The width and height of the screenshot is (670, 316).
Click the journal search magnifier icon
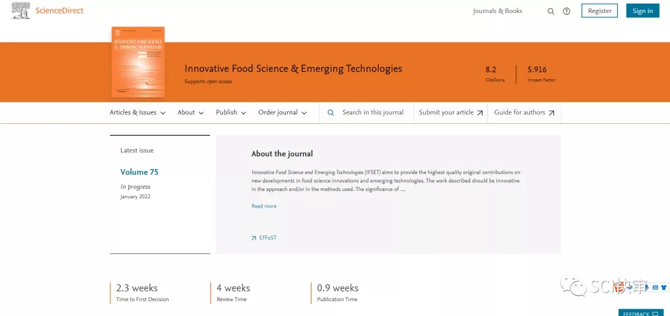click(x=331, y=113)
